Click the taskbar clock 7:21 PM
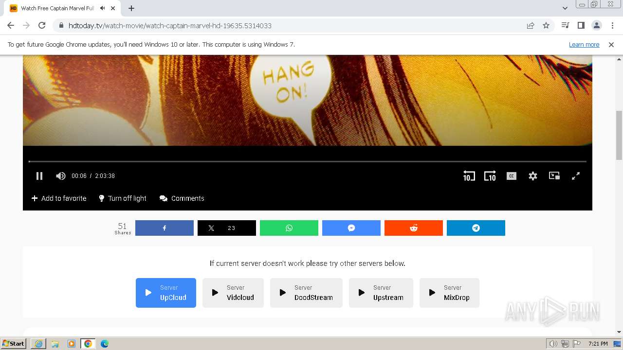 (x=598, y=344)
